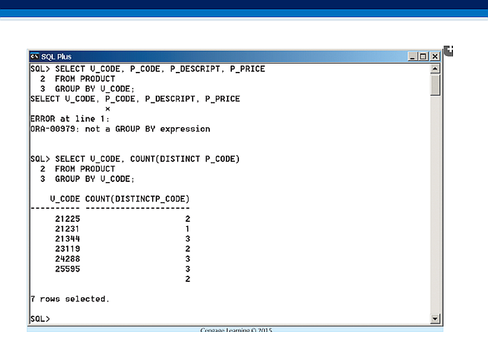Click the scrollbar down arrow
Image resolution: width=488 pixels, height=355 pixels.
pos(435,319)
